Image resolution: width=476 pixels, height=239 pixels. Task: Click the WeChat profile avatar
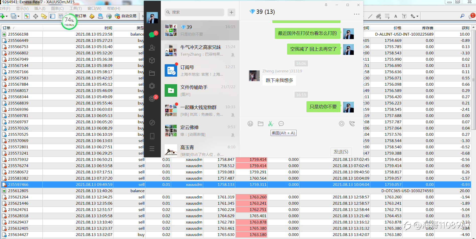pyautogui.click(x=152, y=18)
